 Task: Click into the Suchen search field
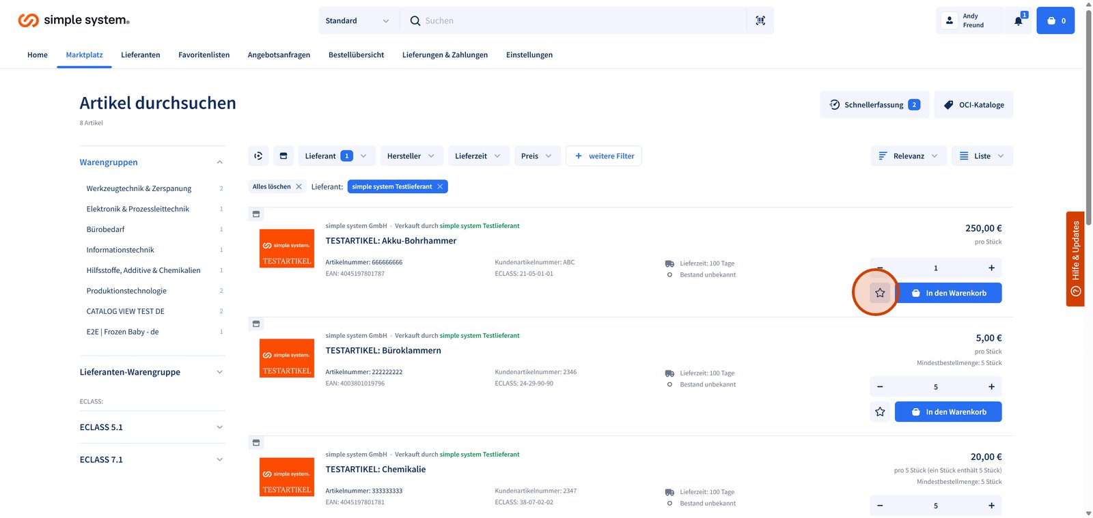pos(581,20)
